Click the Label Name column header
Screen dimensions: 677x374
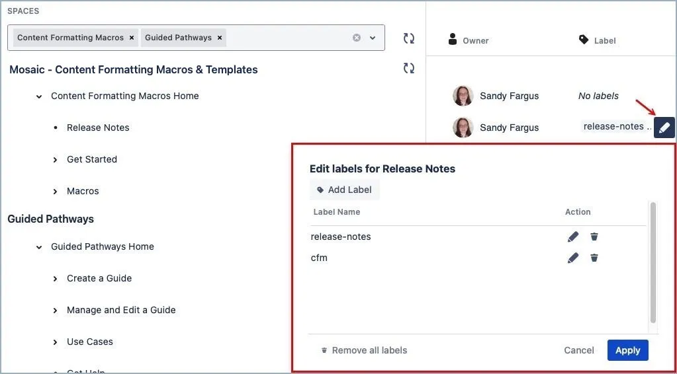[x=337, y=211]
